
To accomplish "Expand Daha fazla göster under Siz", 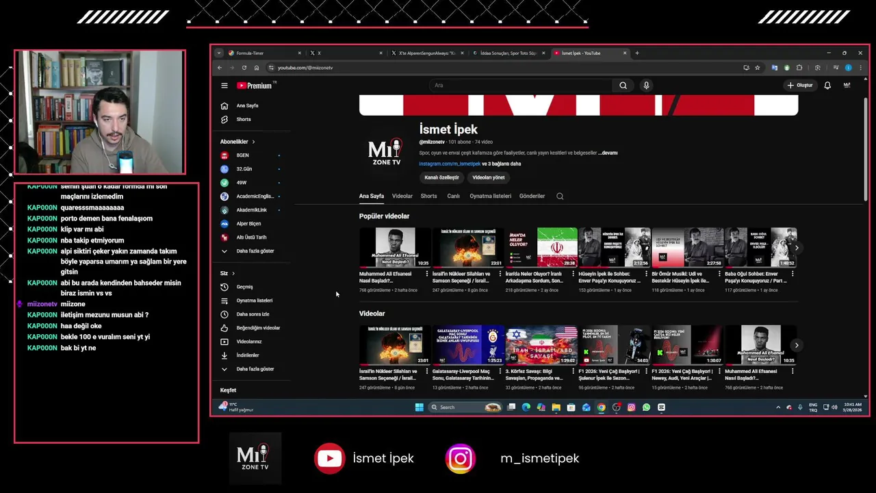I will pyautogui.click(x=255, y=369).
